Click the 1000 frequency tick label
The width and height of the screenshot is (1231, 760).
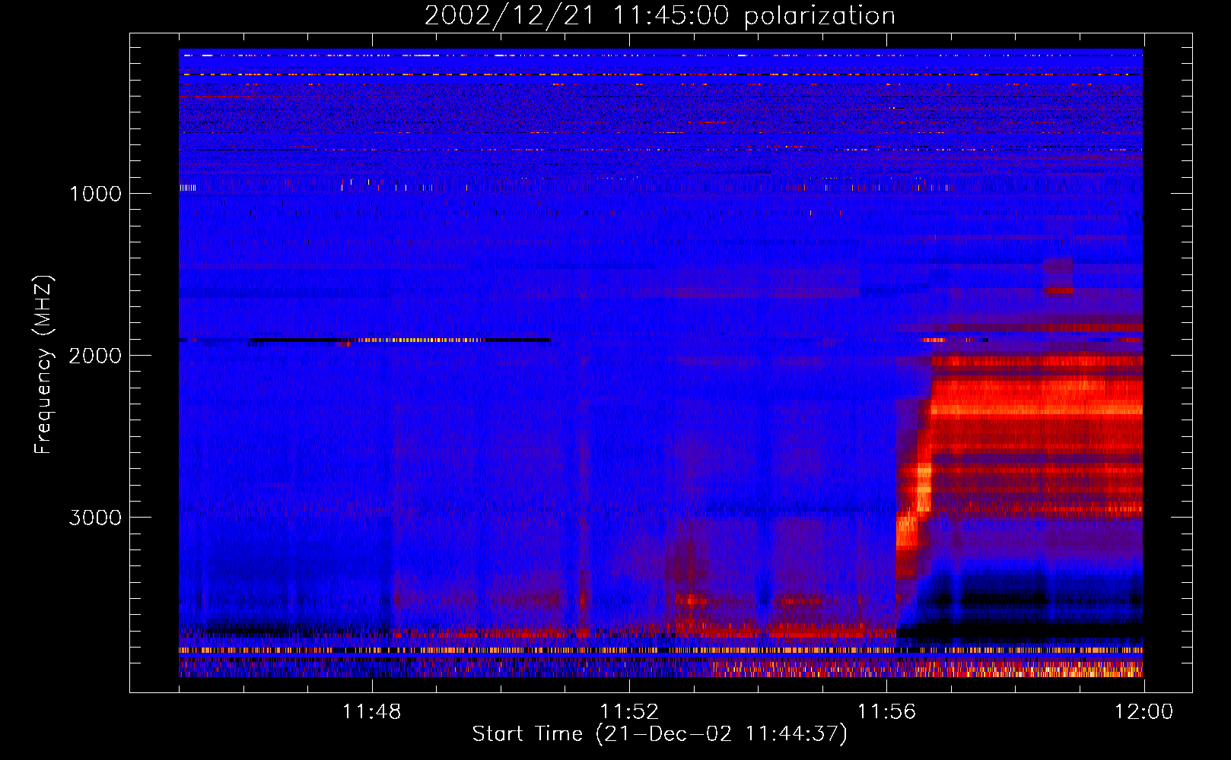(95, 194)
